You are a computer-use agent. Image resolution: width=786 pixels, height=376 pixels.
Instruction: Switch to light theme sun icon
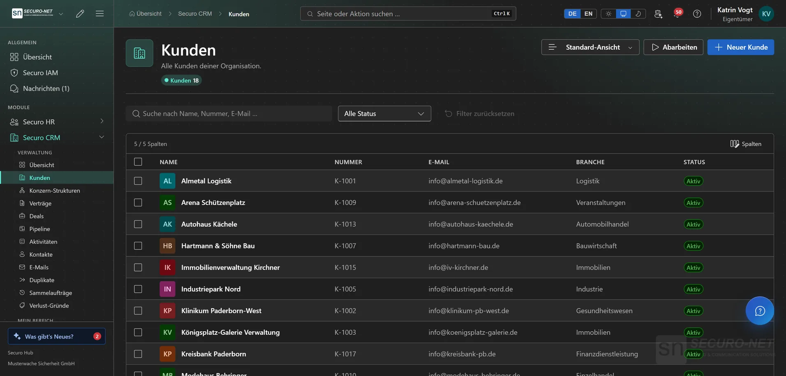tap(608, 14)
